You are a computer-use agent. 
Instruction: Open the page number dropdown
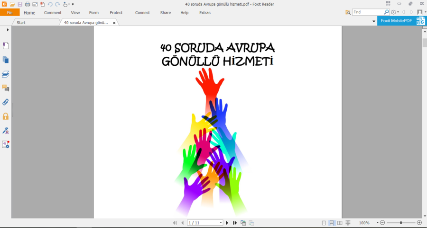click(221, 223)
